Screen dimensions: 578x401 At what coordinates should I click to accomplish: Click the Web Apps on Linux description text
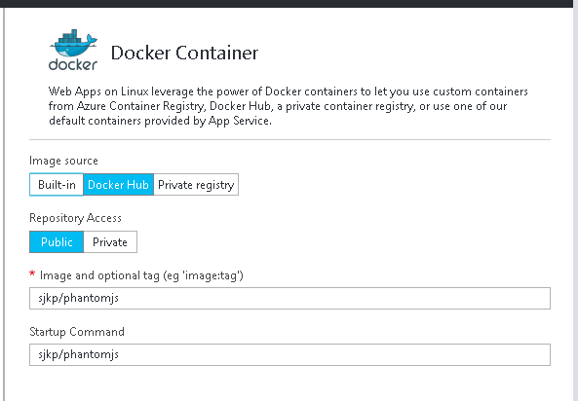pos(289,106)
